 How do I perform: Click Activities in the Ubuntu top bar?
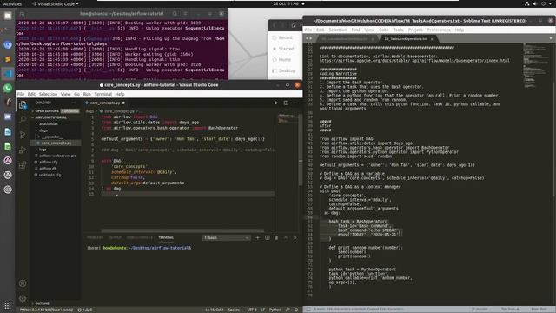tap(12, 3)
